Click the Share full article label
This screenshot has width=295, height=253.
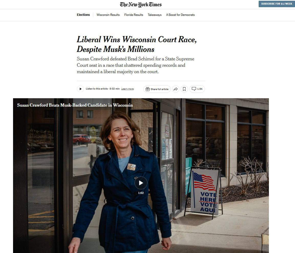click(159, 89)
